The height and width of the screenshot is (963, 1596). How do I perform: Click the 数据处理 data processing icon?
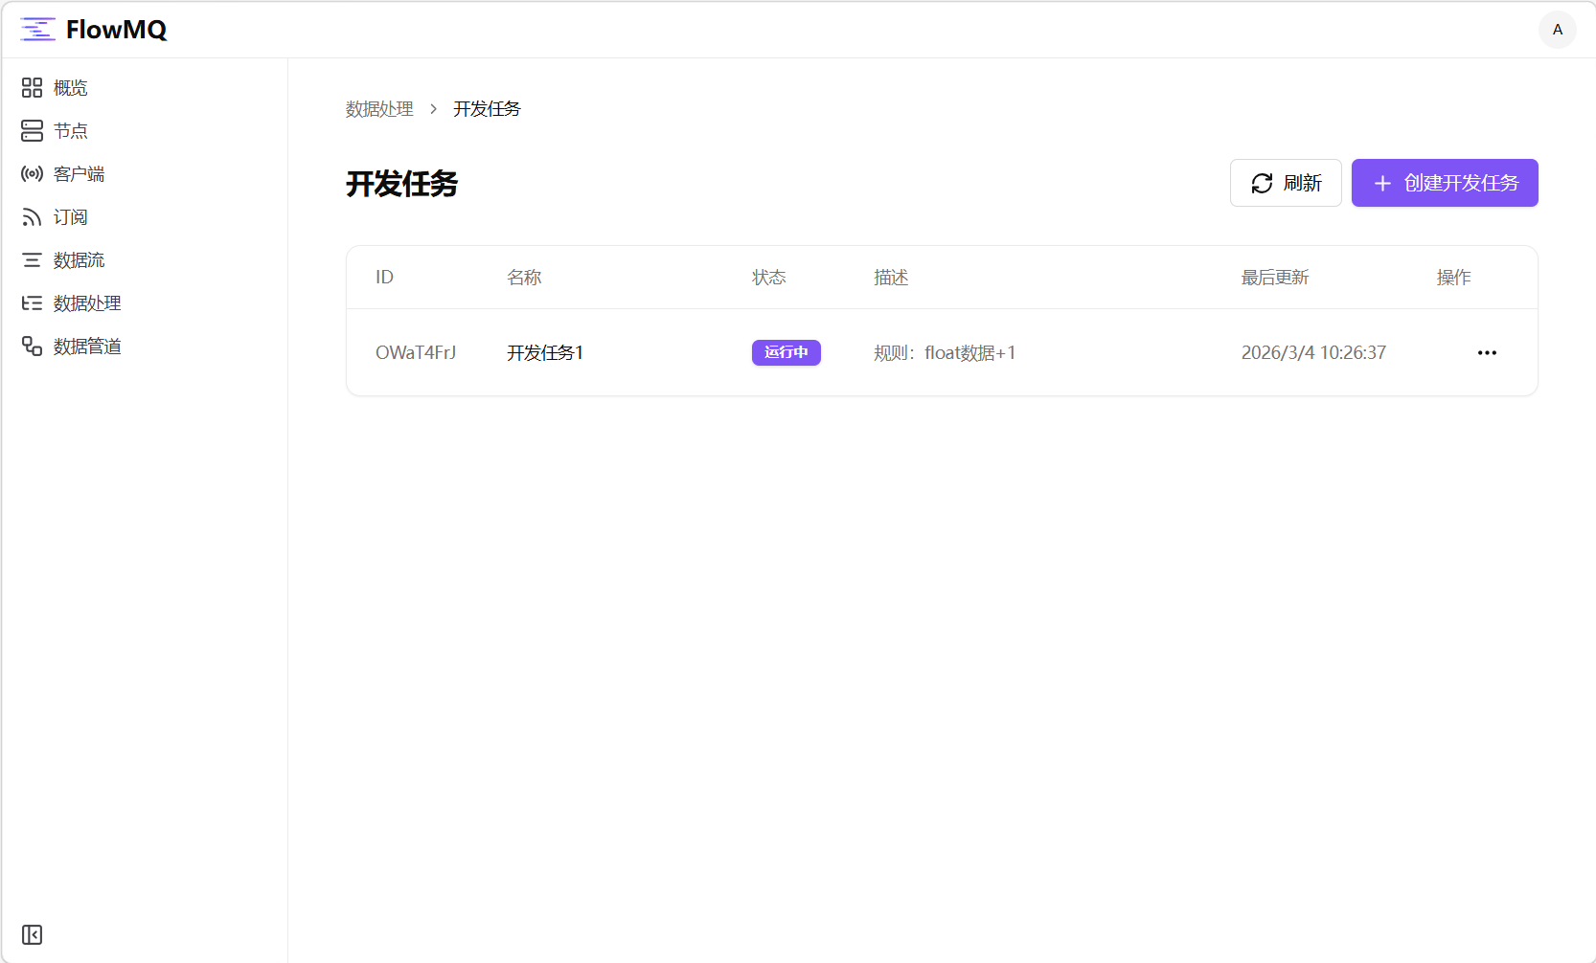[32, 302]
